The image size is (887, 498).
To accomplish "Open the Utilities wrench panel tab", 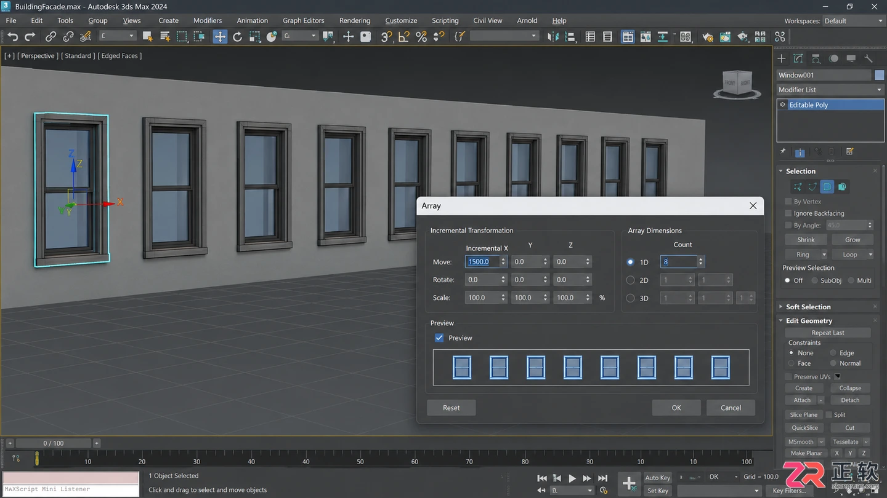I will point(869,58).
